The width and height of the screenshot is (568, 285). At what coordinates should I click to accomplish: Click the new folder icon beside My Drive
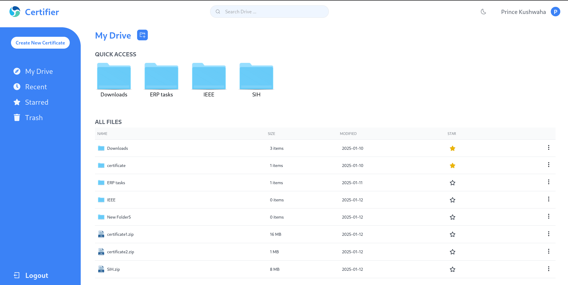point(142,35)
